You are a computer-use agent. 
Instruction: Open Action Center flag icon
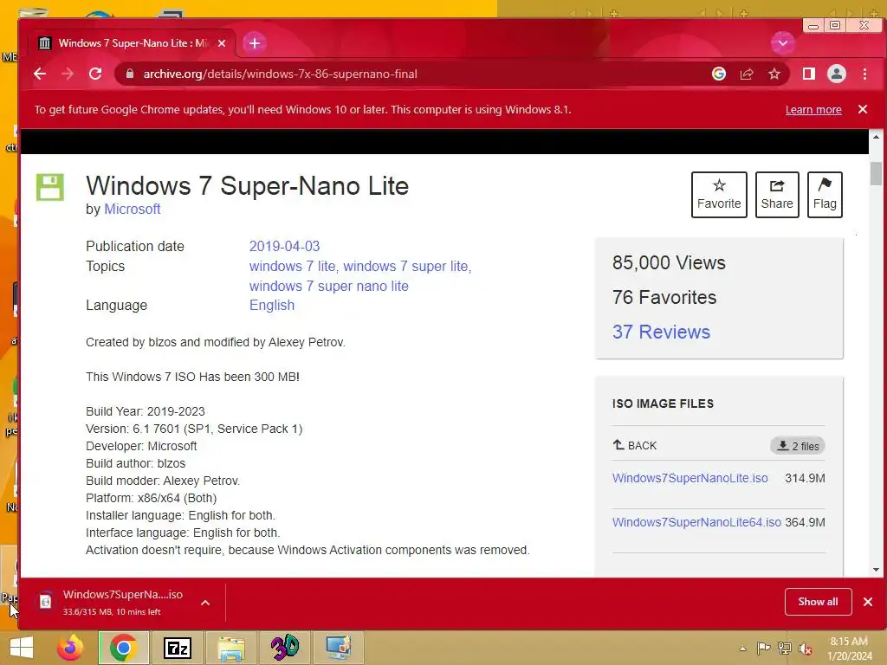[763, 649]
